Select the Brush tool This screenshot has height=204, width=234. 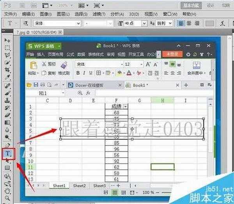(x=7, y=93)
